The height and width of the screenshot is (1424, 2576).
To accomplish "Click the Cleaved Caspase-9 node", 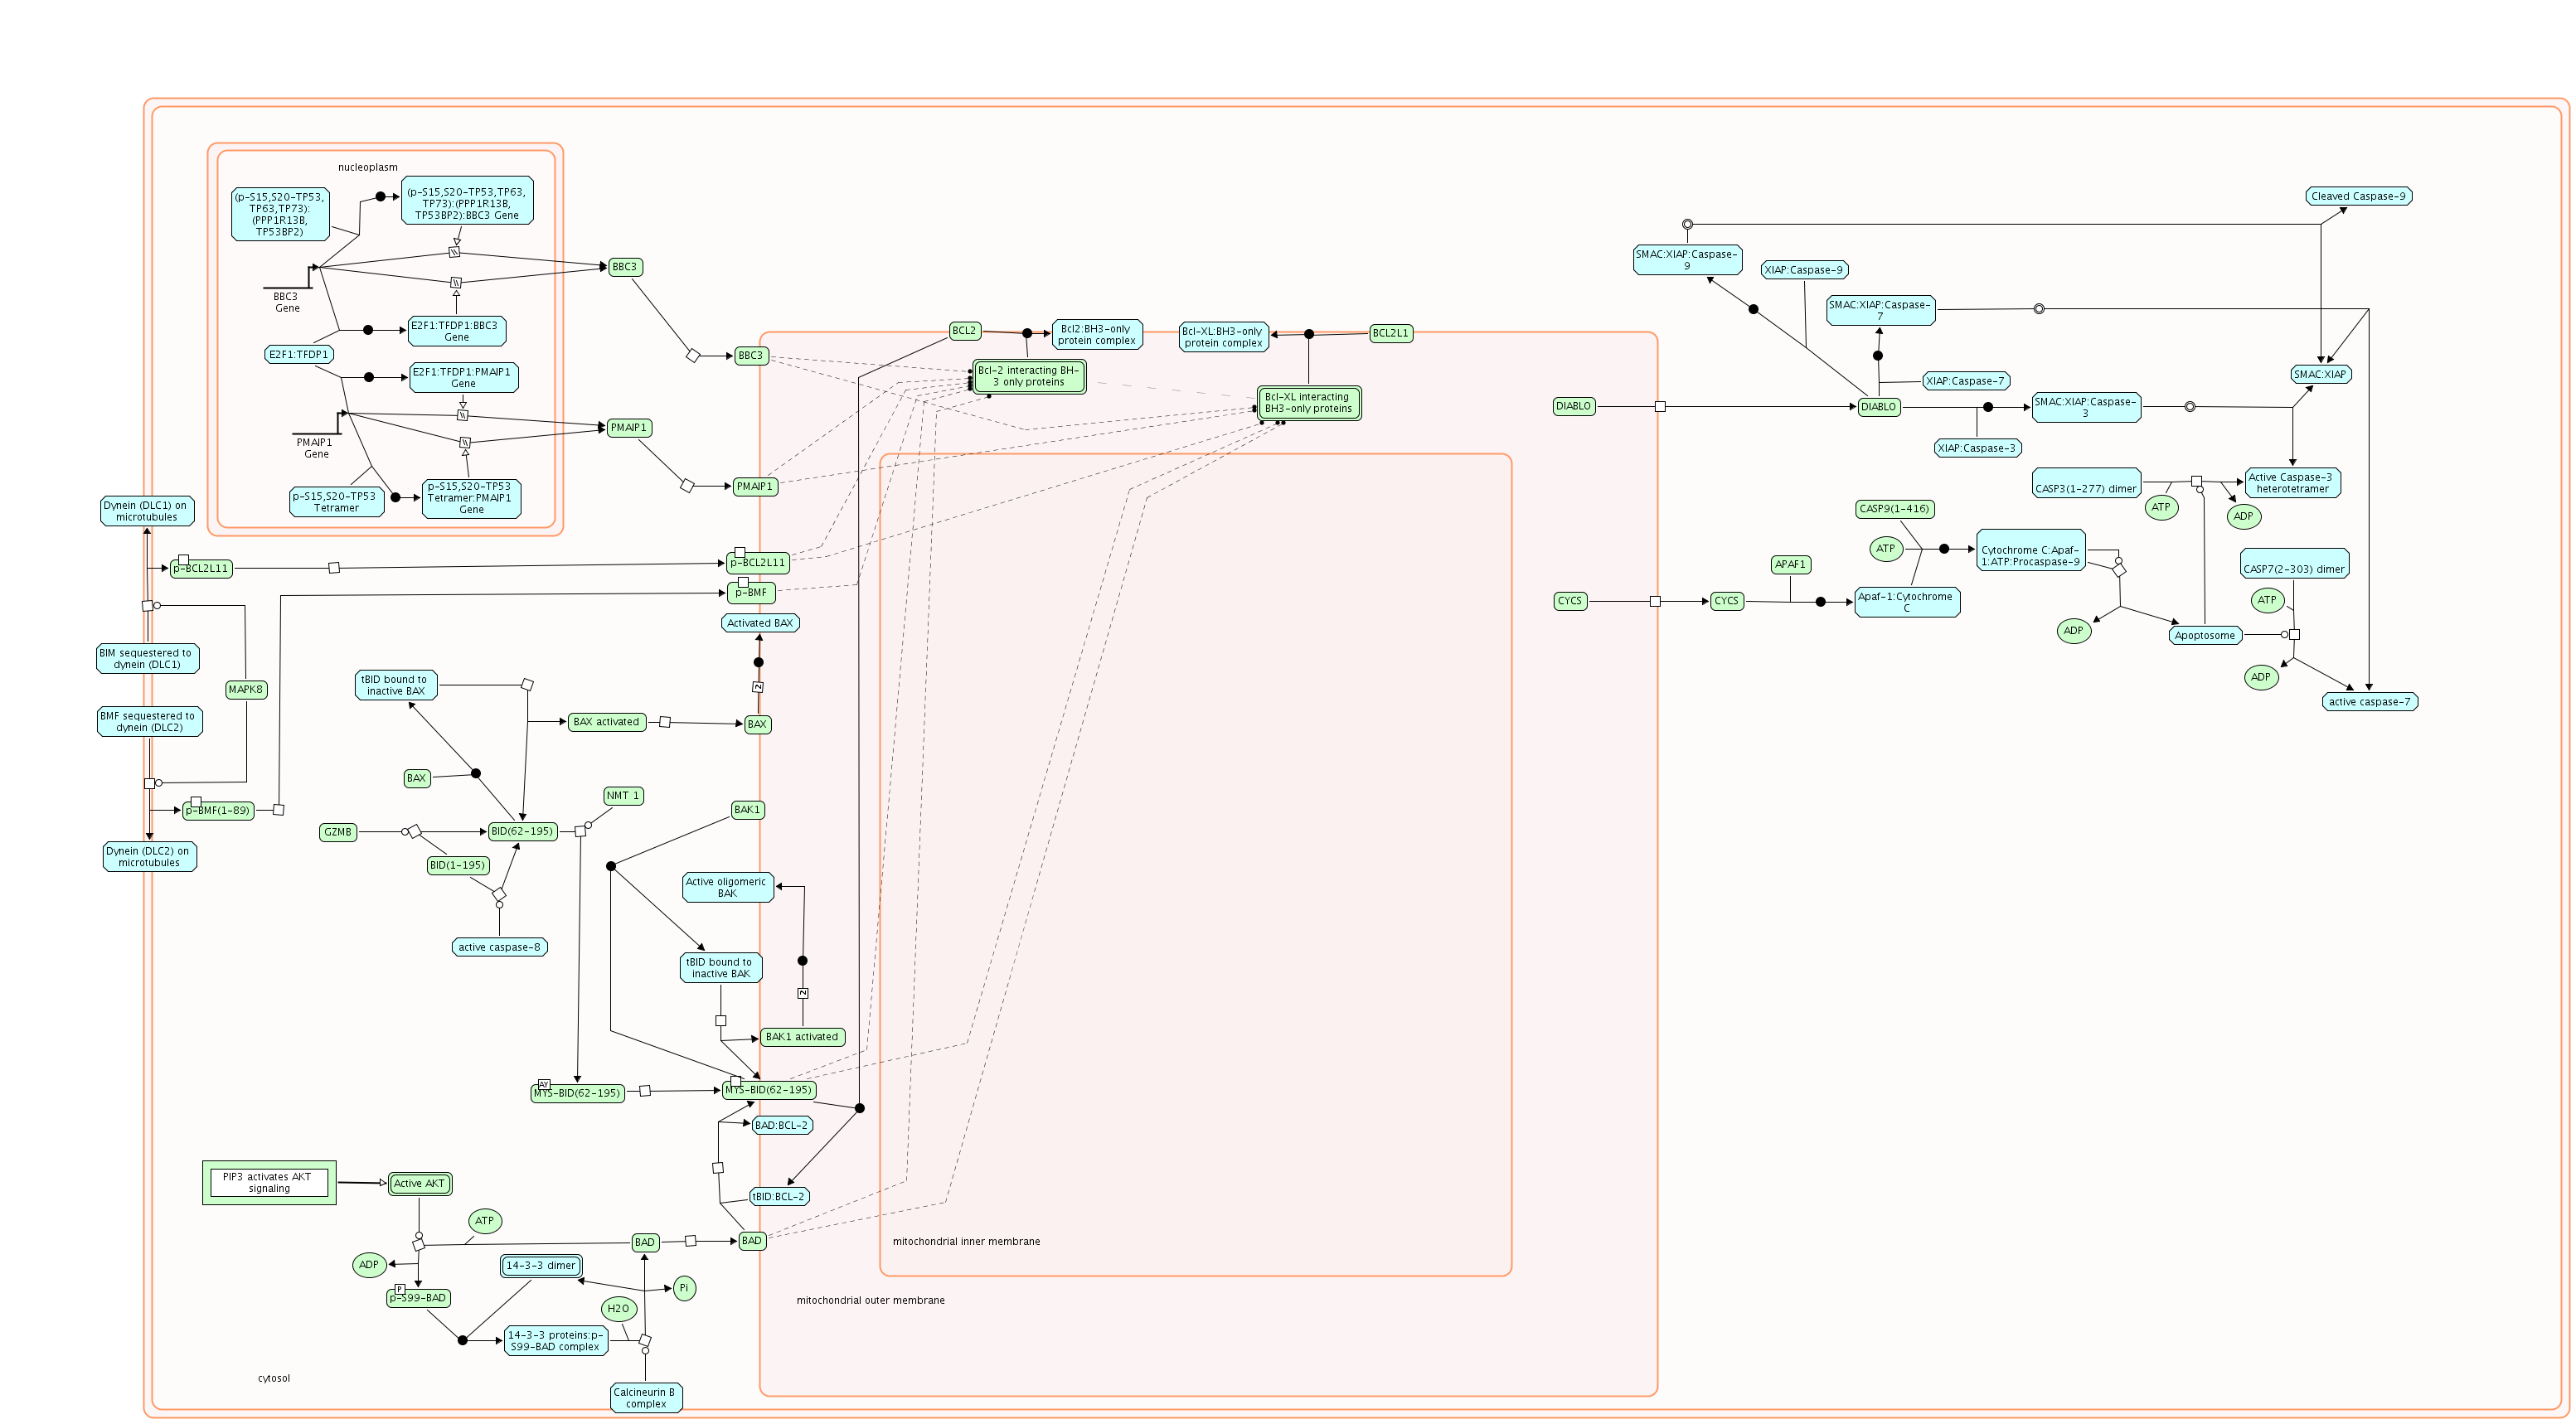I will pyautogui.click(x=2358, y=196).
